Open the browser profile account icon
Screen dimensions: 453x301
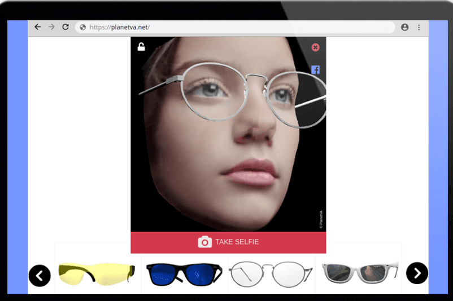tap(405, 27)
